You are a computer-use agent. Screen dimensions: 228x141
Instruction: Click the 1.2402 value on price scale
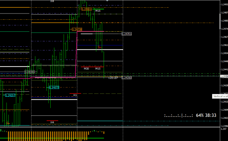[224, 118]
